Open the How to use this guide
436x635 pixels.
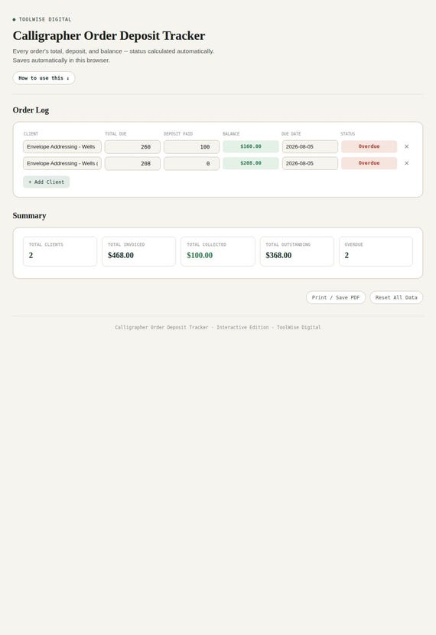(x=44, y=78)
